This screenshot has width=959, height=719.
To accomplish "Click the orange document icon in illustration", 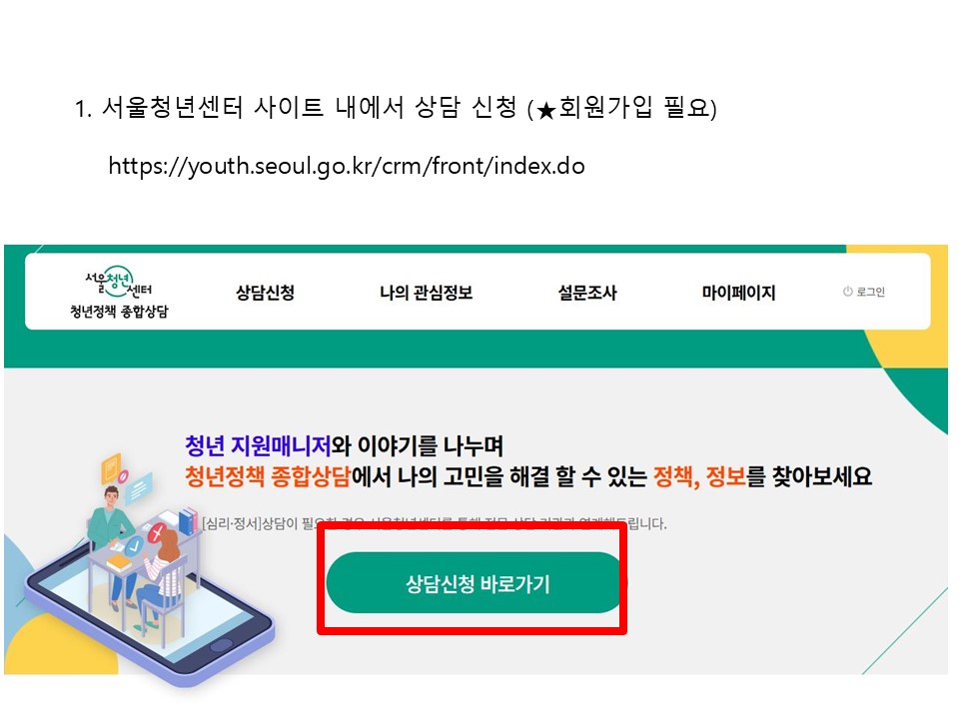I will [x=111, y=469].
